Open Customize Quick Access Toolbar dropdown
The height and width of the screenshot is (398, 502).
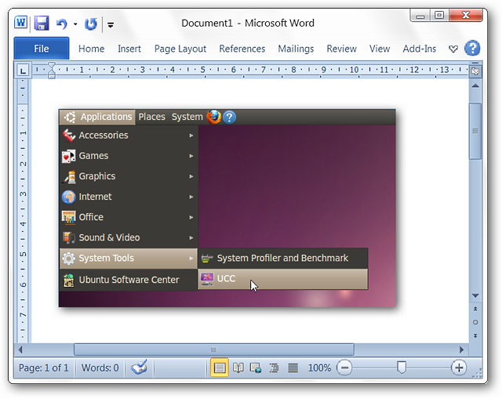tap(111, 24)
